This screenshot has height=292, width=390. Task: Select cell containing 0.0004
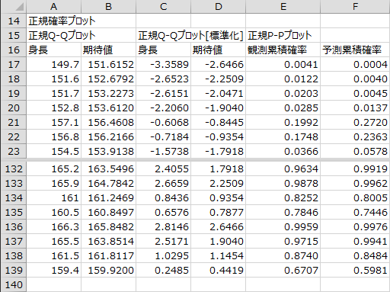355,64
